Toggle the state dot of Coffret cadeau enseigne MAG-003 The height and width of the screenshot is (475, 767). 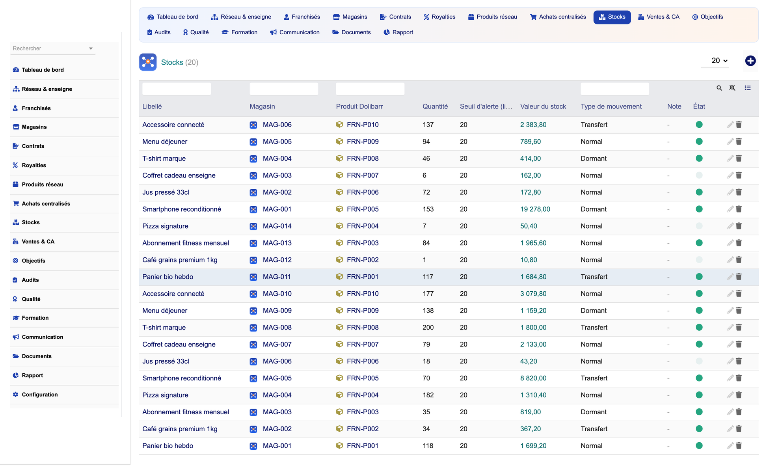(699, 175)
